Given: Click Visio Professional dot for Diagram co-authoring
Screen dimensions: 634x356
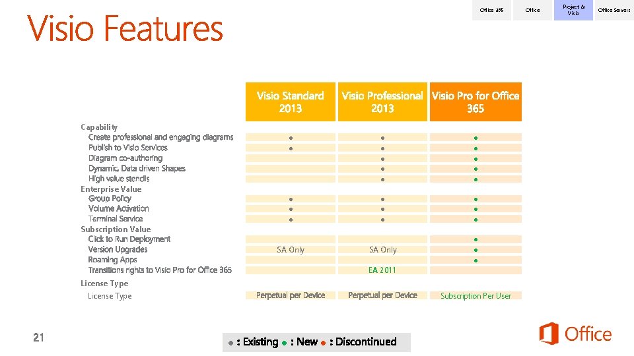Looking at the screenshot, I should (x=382, y=159).
